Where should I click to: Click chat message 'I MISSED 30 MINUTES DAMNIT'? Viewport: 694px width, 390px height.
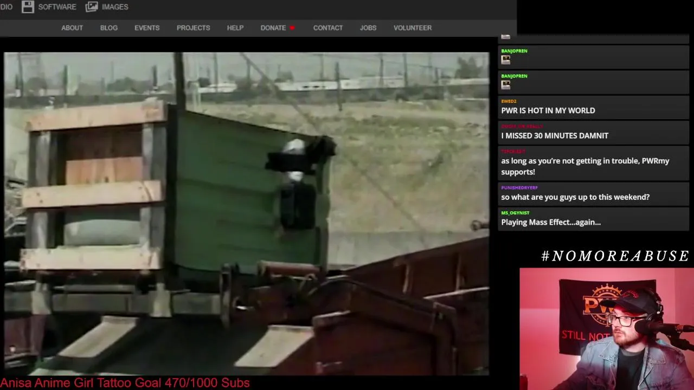tap(555, 135)
